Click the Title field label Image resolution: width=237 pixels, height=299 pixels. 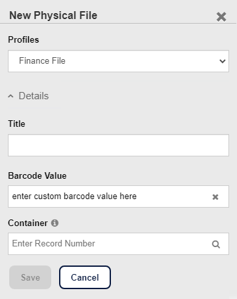16,124
